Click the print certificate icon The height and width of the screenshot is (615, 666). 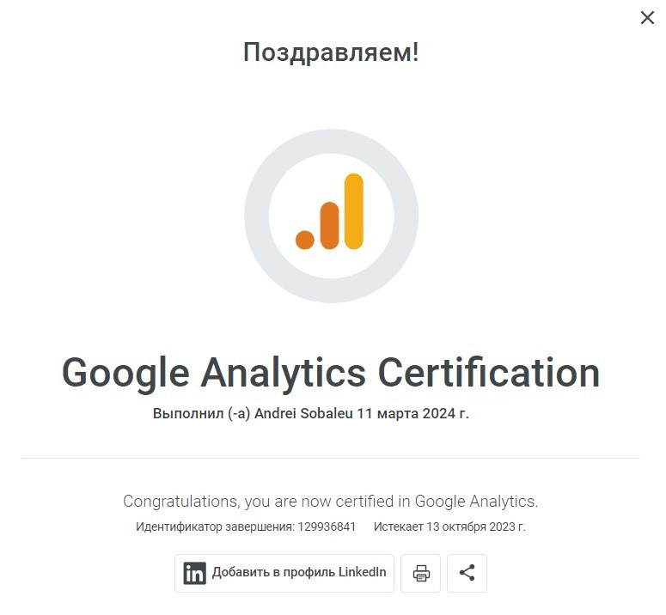tap(420, 573)
